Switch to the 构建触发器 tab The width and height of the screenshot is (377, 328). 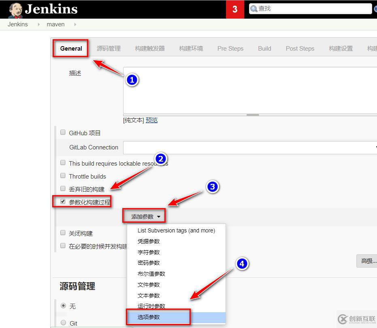click(x=150, y=48)
